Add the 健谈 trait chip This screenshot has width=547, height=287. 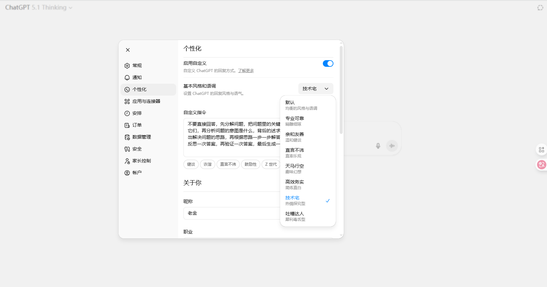click(x=191, y=164)
